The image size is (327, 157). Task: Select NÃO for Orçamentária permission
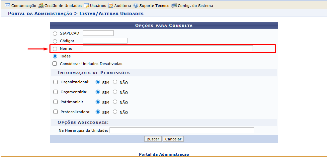coord(115,92)
